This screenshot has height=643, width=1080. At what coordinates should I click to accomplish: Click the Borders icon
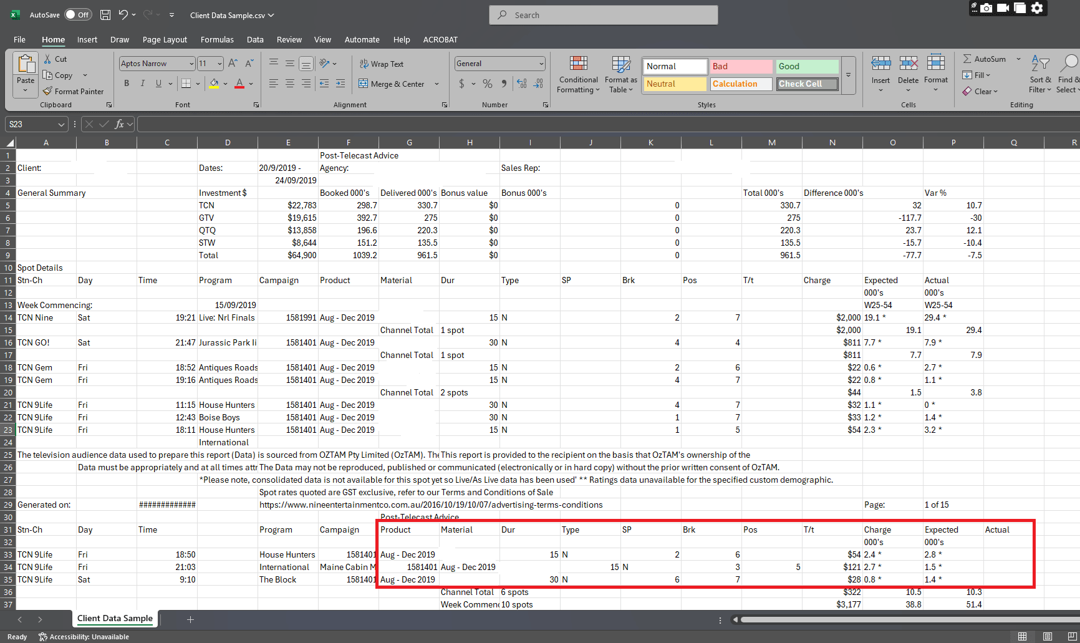(x=186, y=83)
